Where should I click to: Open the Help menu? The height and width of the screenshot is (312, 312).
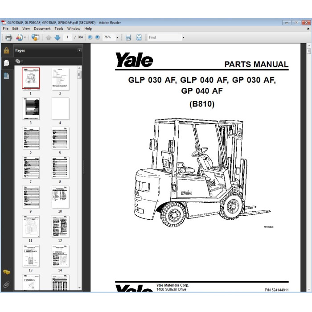88,29
